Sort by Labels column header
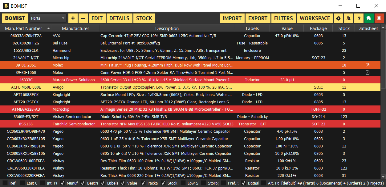 tap(252, 29)
